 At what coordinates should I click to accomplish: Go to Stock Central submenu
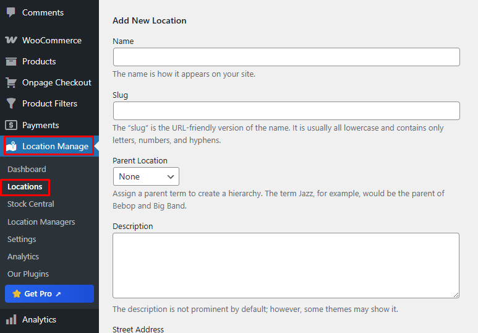pyautogui.click(x=30, y=204)
